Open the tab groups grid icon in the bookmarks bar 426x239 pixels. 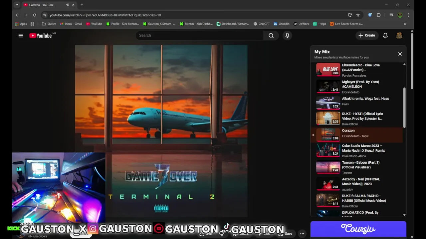coord(32,24)
